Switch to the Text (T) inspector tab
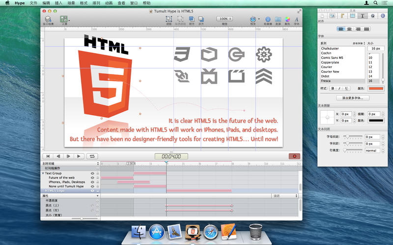This screenshot has height=245, width=393. [x=363, y=16]
